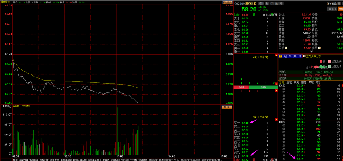The image size is (343, 161).
Task: Click the down arrow of the buy queue panel
Action: pyautogui.click(x=276, y=119)
